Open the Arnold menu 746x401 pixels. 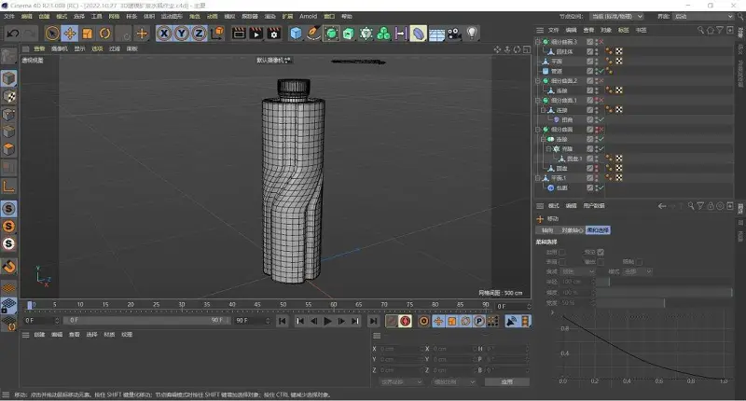[308, 16]
